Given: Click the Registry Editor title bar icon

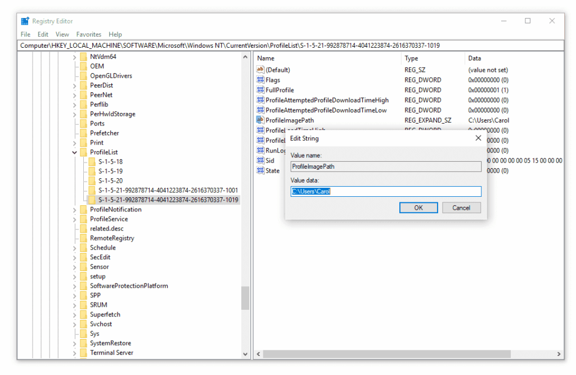Looking at the screenshot, I should [25, 20].
